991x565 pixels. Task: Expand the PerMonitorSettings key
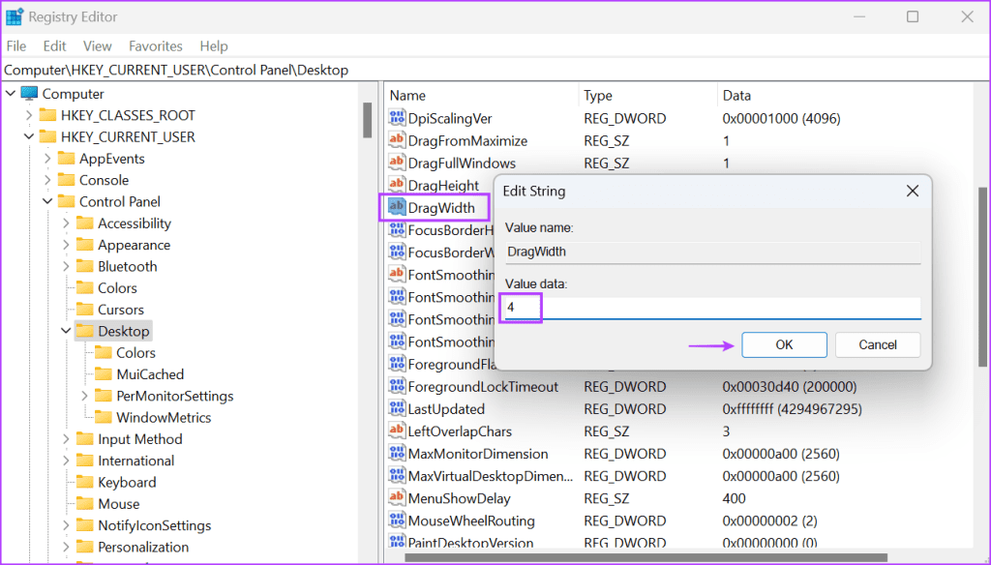[x=83, y=396]
